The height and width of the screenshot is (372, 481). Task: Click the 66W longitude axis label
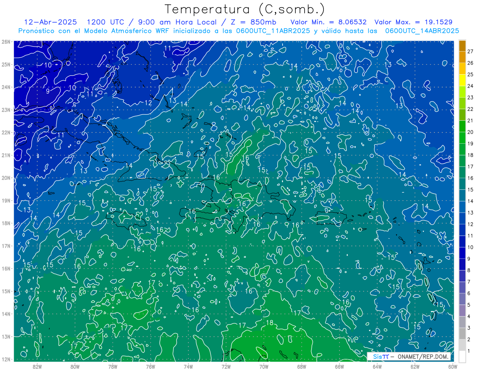pos(339,366)
